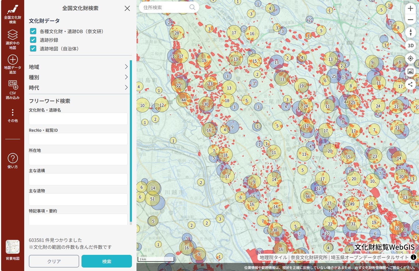This screenshot has height=271, width=419.
Task: Switch the map to 3D view
Action: point(410,46)
